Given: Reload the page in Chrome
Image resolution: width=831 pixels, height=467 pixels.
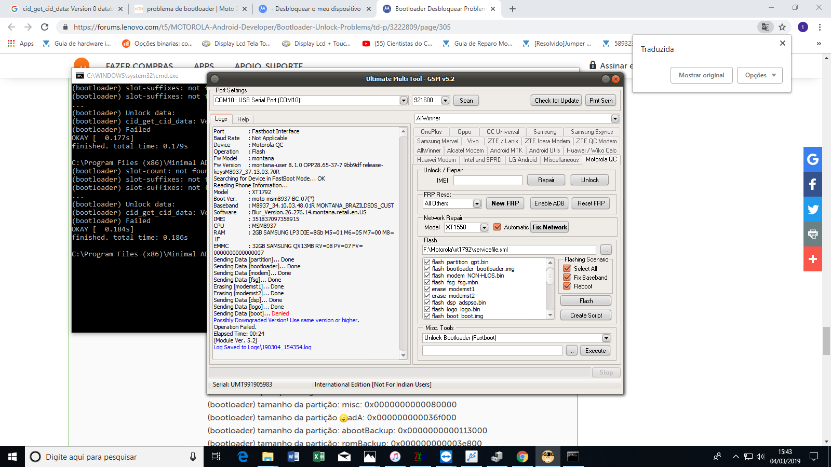Looking at the screenshot, I should 45,27.
